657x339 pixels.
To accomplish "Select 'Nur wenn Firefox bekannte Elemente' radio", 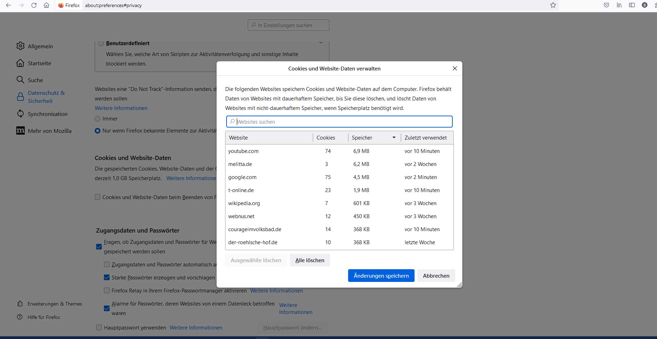I will coord(98,131).
